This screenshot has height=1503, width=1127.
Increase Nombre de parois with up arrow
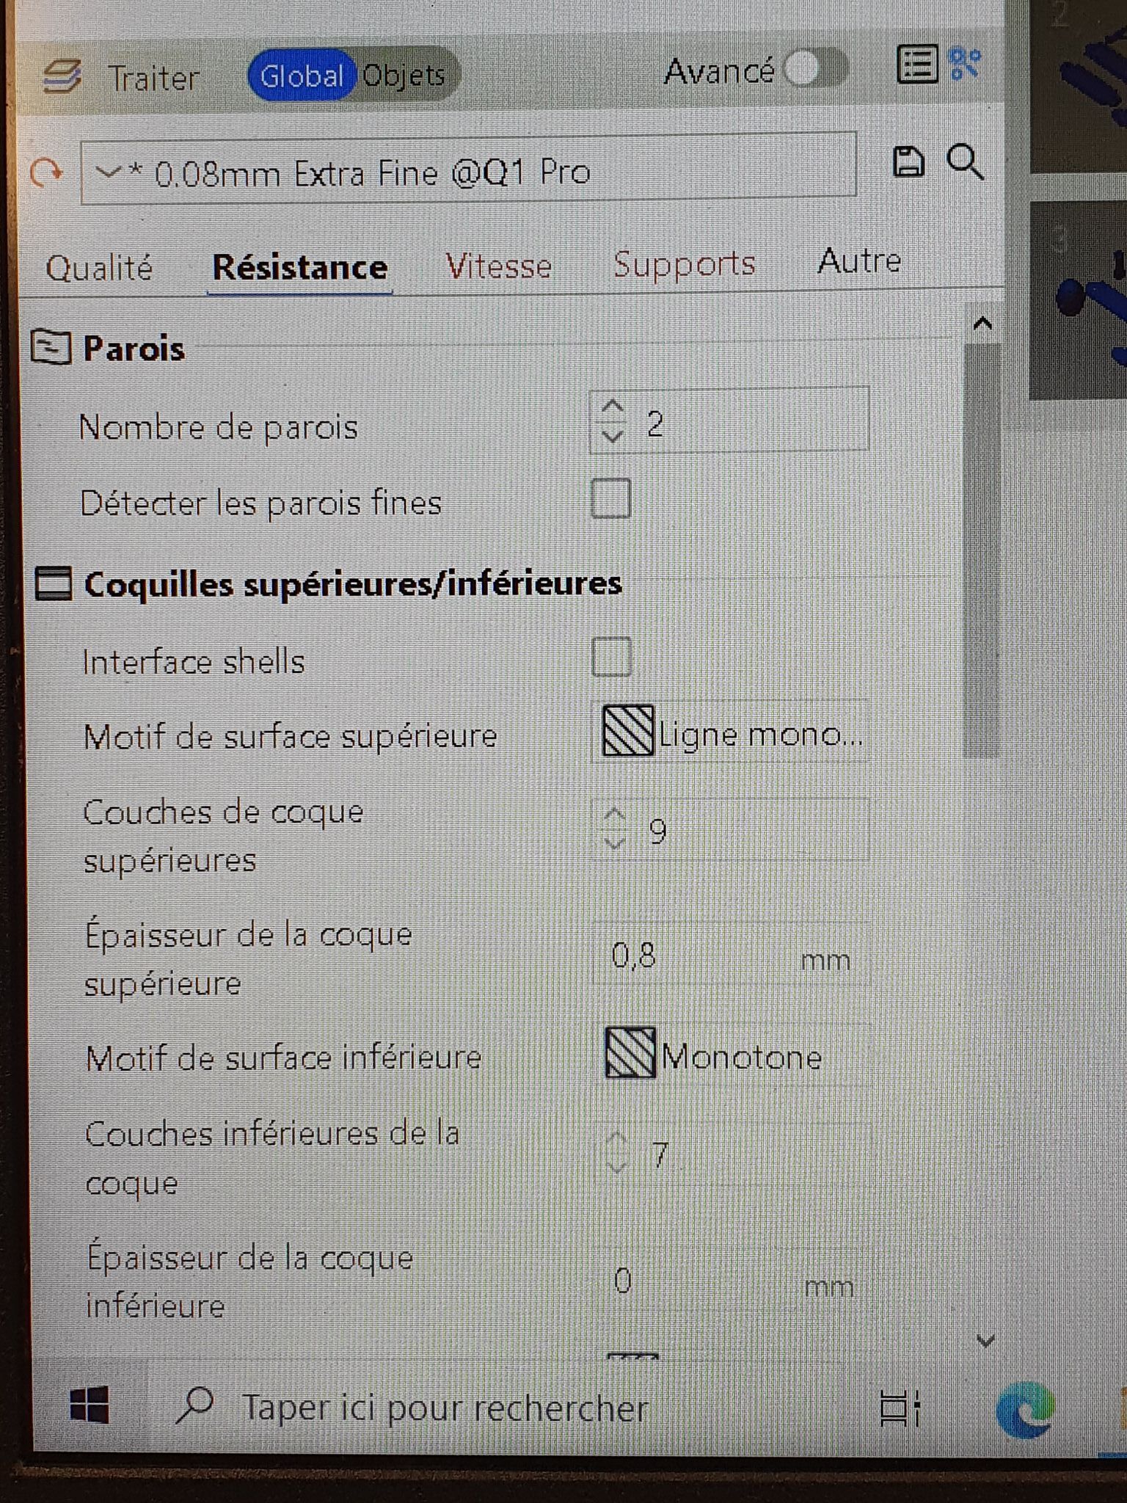tap(613, 407)
